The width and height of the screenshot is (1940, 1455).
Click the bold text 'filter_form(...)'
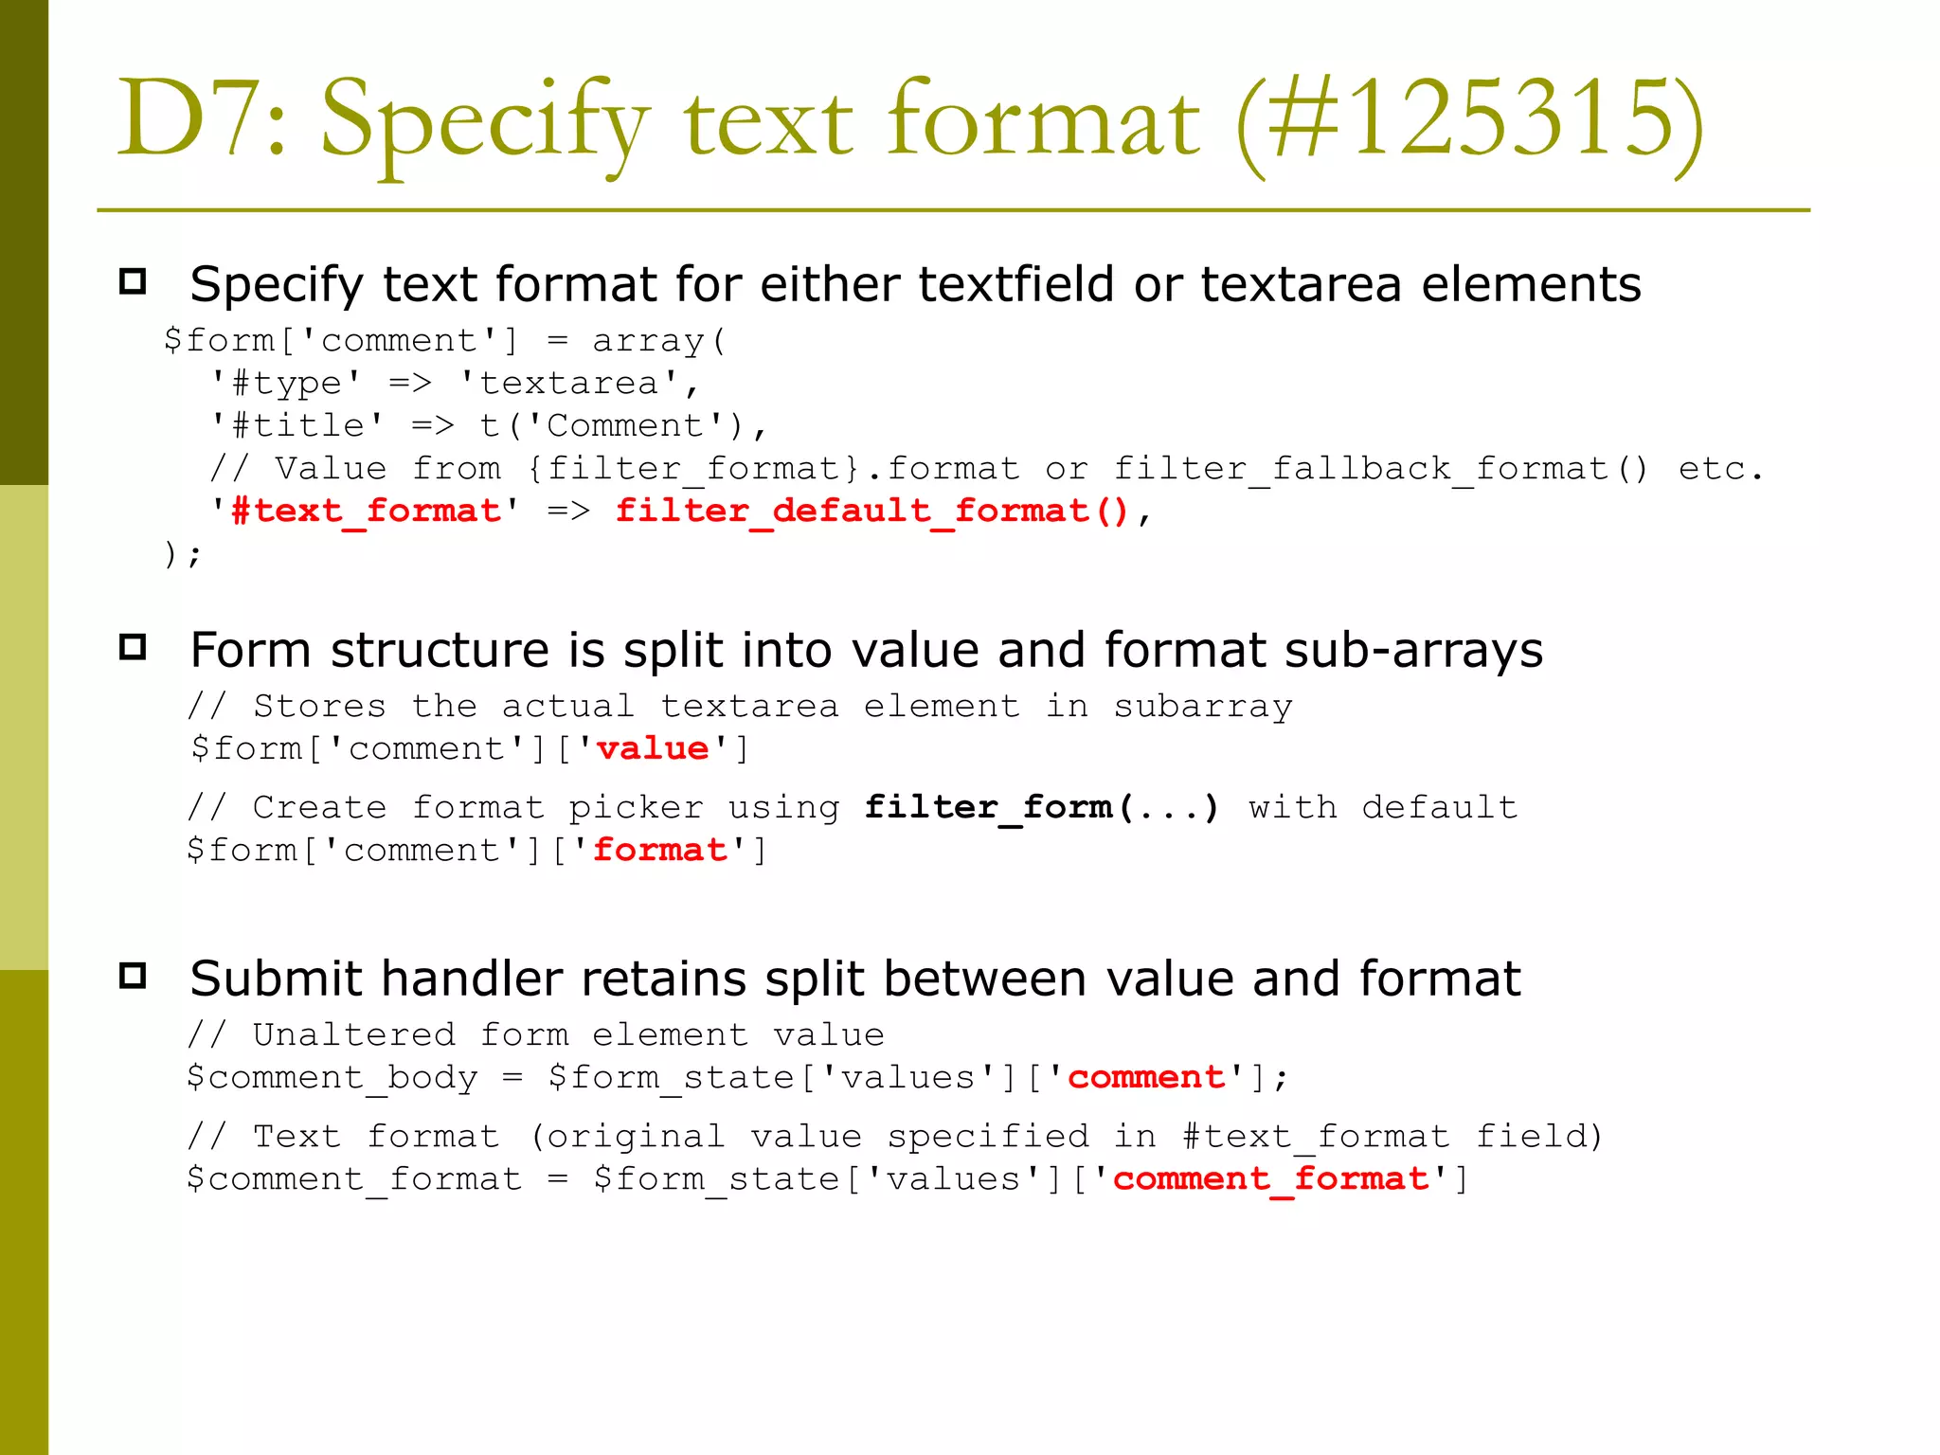click(1041, 808)
